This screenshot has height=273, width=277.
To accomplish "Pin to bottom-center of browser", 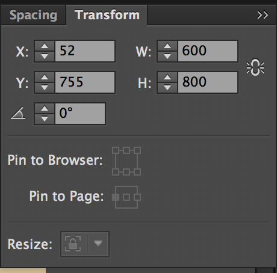I will (x=126, y=172).
